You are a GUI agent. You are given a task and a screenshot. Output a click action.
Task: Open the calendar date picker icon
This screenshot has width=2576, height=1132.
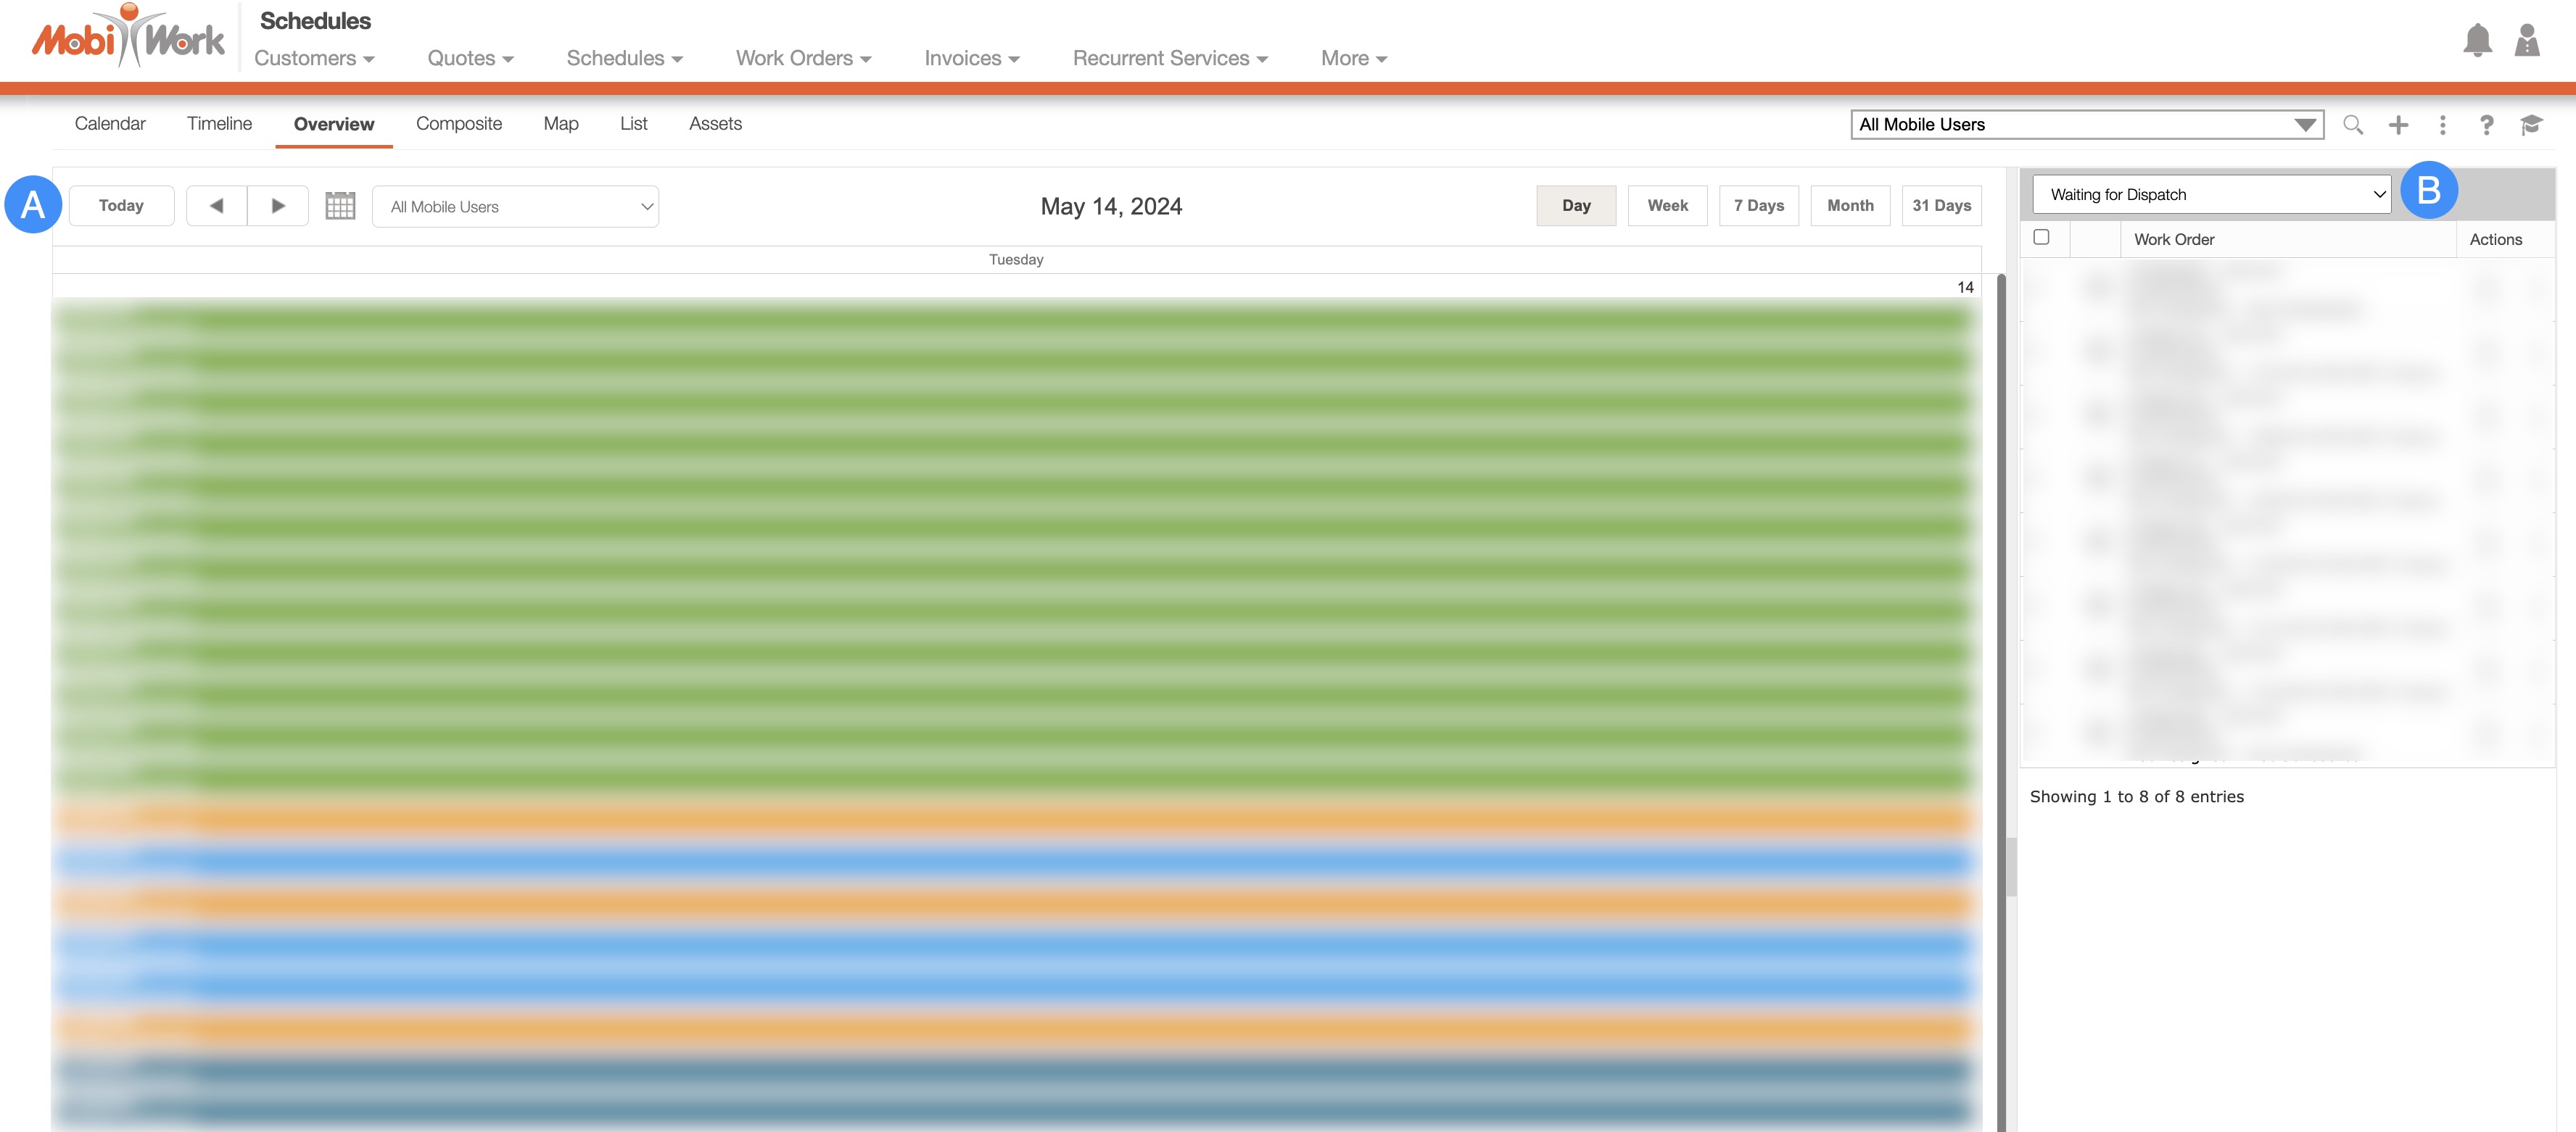point(340,206)
